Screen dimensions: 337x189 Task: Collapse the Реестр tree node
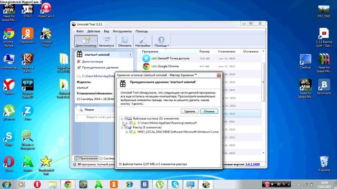click(x=122, y=128)
